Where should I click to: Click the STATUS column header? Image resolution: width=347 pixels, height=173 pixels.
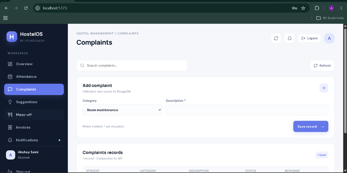pos(251,171)
